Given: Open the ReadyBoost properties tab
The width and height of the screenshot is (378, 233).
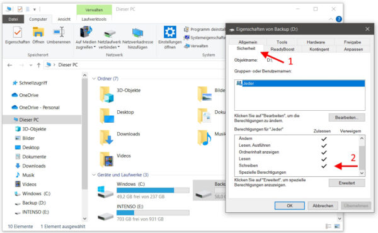Looking at the screenshot, I should [282, 49].
